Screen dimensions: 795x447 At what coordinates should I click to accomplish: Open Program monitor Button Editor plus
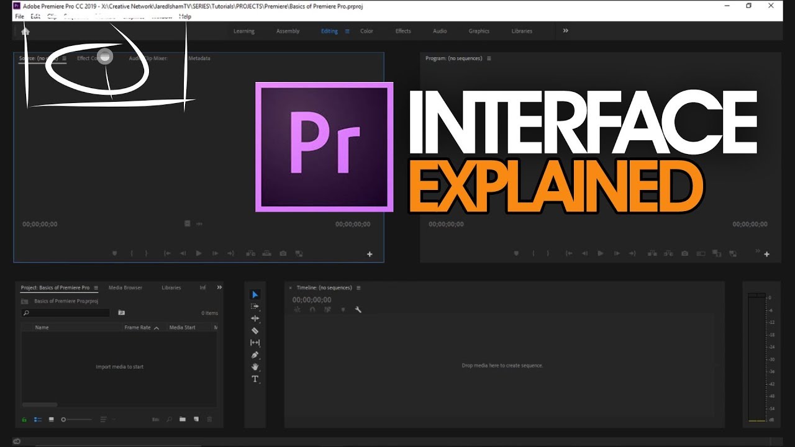pyautogui.click(x=766, y=254)
